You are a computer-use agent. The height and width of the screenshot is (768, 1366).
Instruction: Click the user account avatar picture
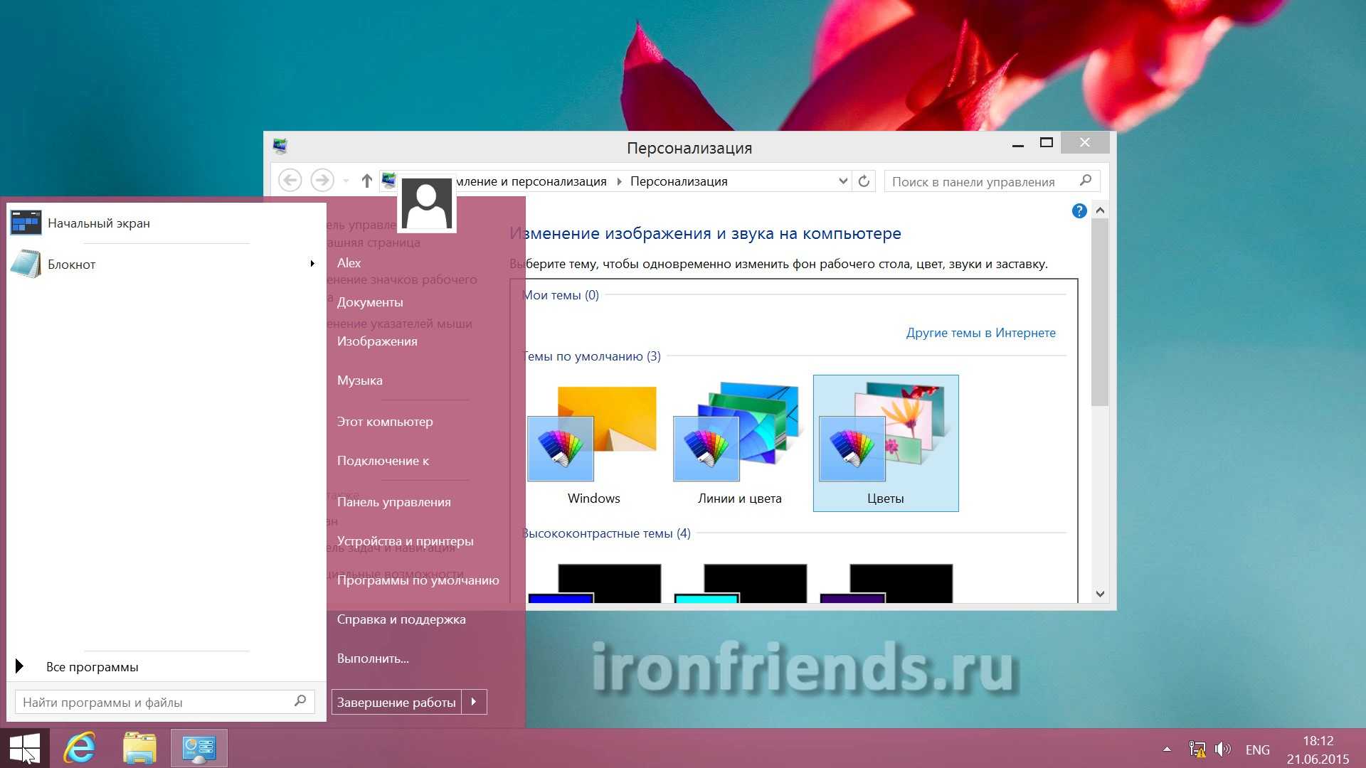point(426,203)
